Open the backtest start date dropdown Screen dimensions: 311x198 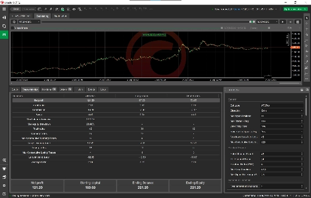click(29, 22)
